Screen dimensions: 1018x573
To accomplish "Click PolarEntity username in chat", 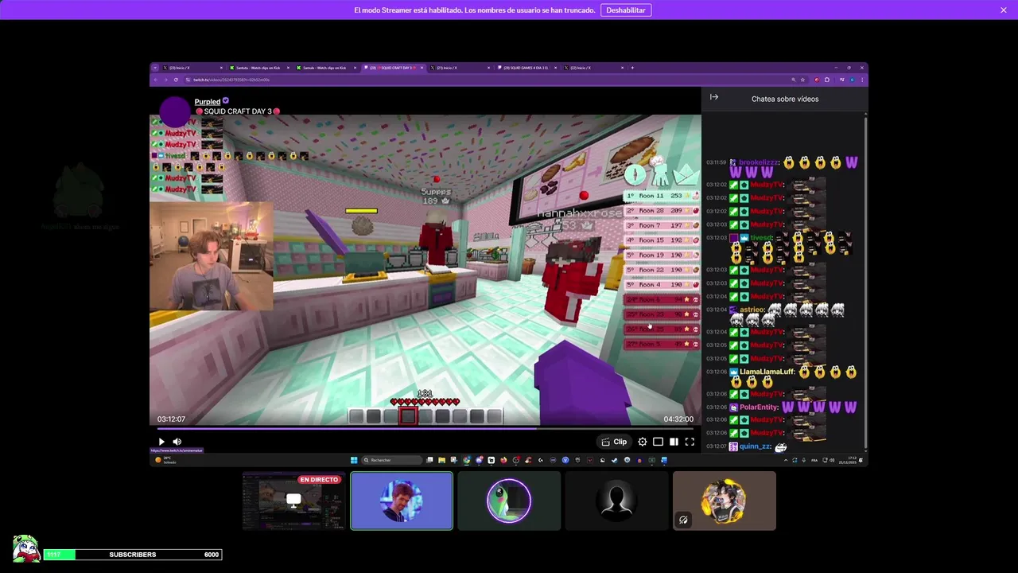I will (759, 407).
